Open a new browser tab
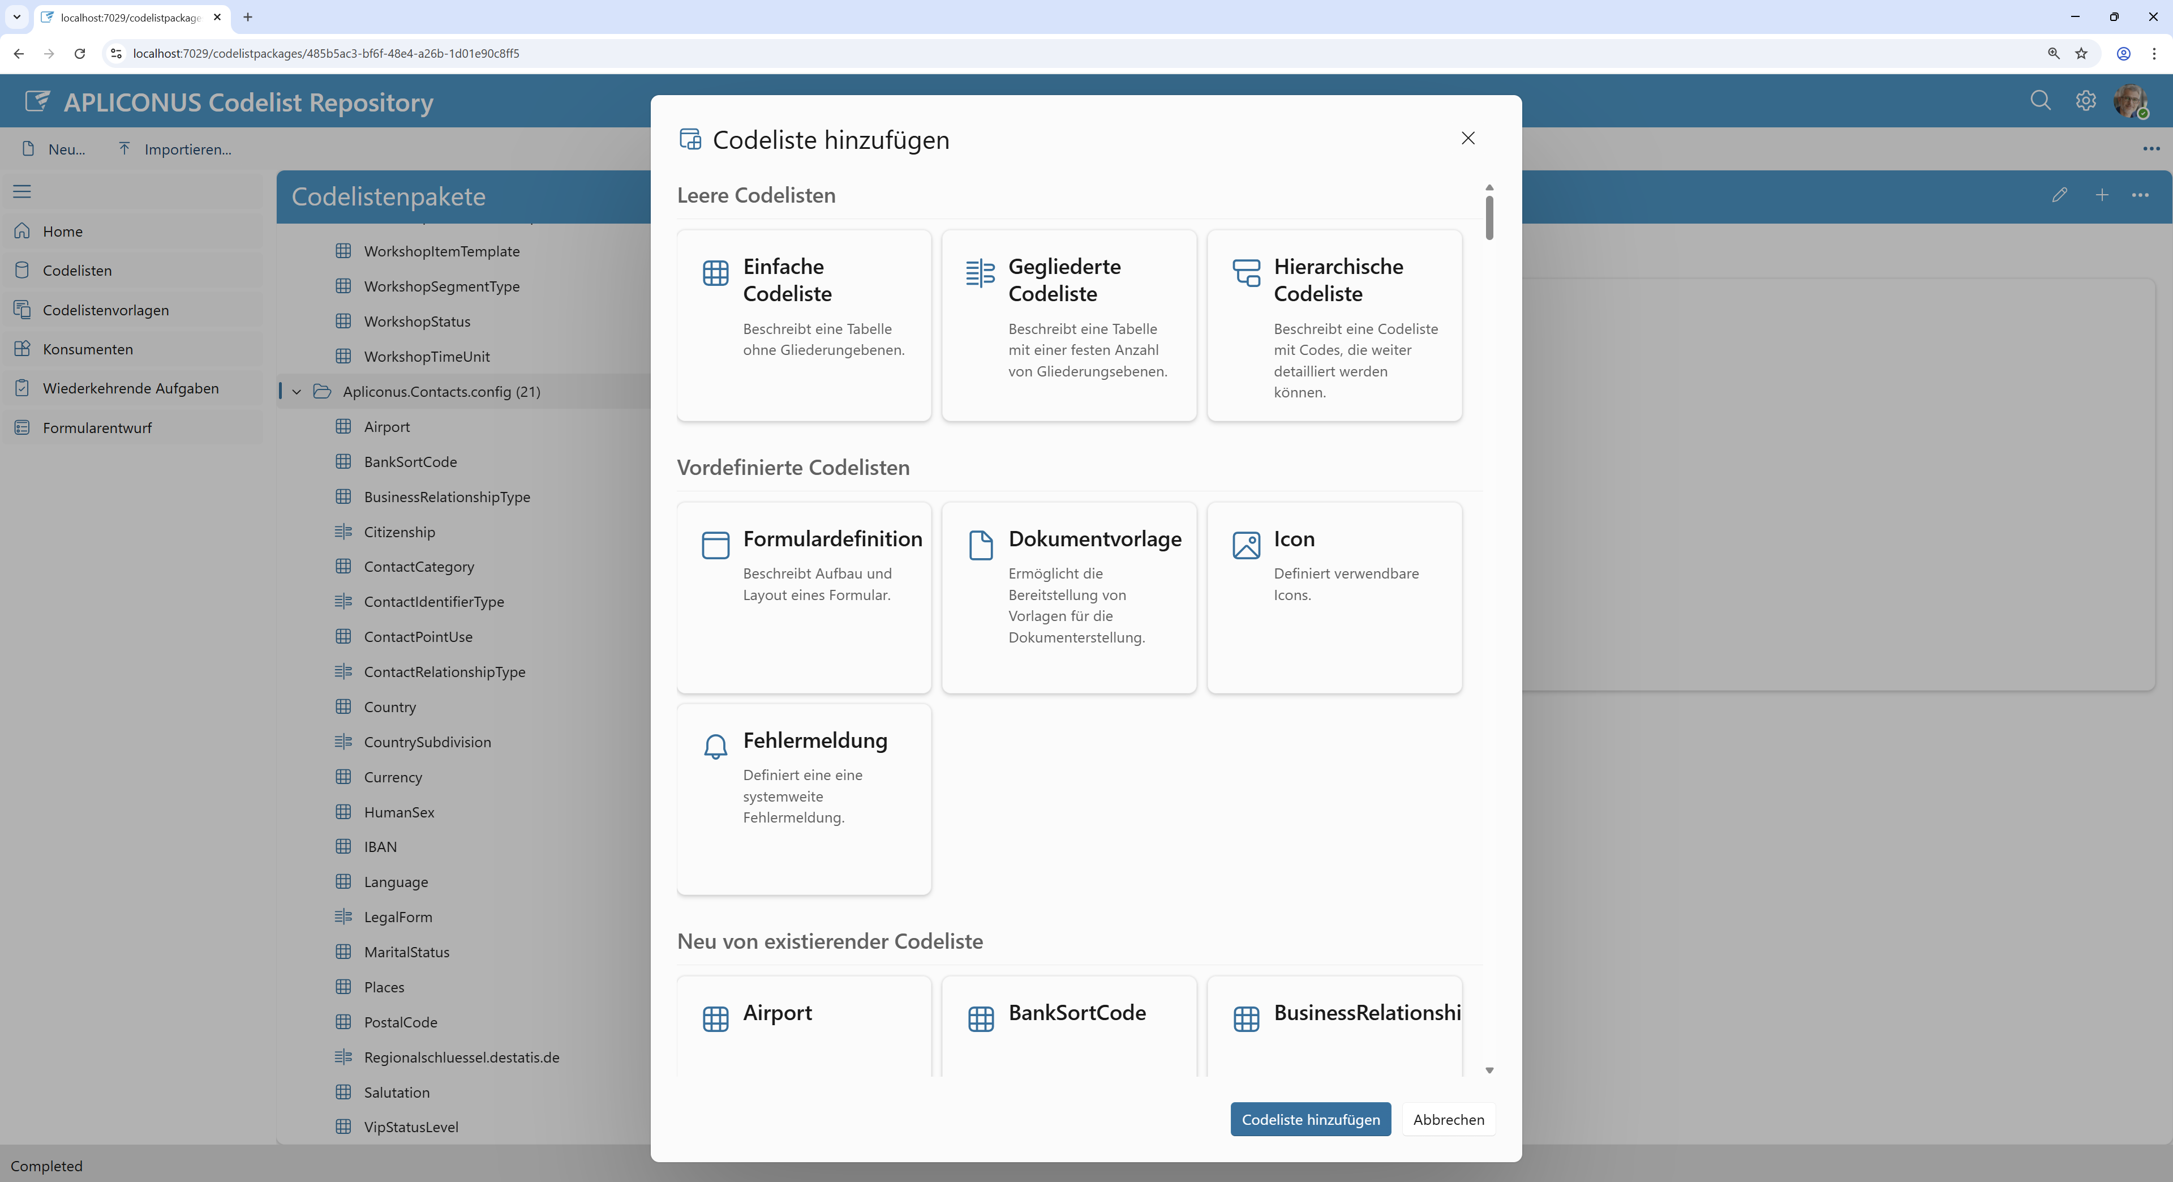 click(x=248, y=17)
